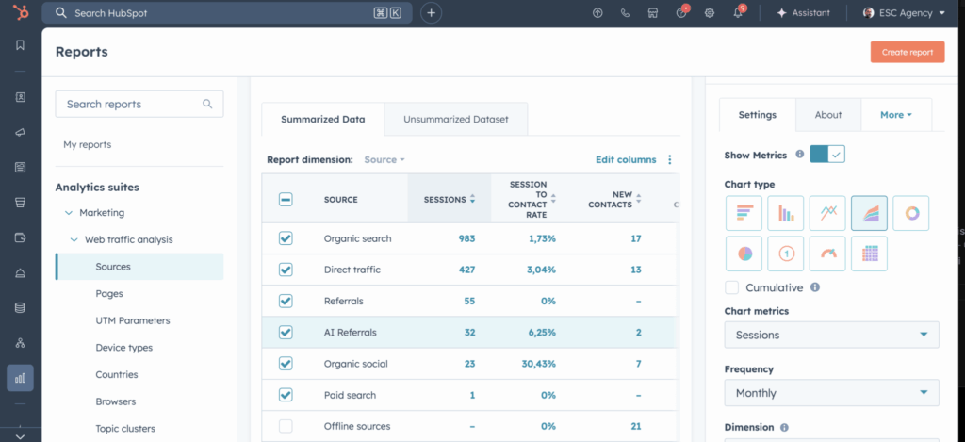The image size is (965, 442).
Task: Select the area chart type
Action: (870, 213)
